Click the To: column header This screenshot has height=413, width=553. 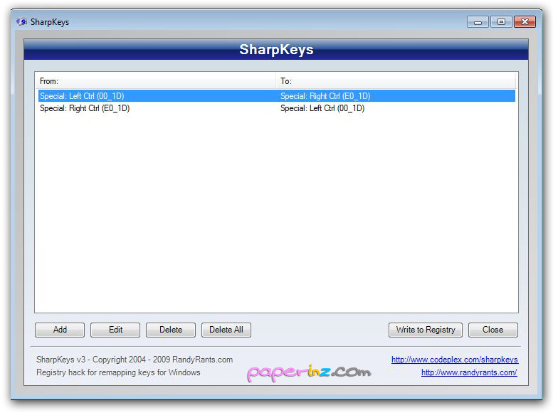(x=395, y=81)
